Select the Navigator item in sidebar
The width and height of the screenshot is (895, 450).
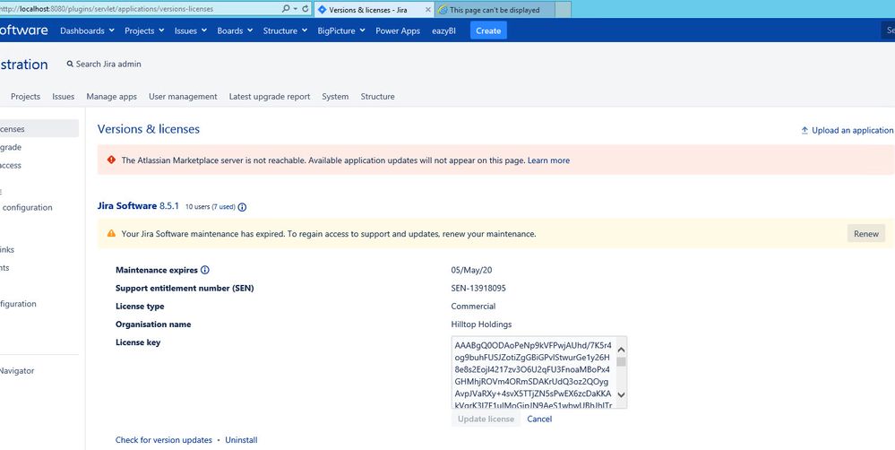[17, 370]
